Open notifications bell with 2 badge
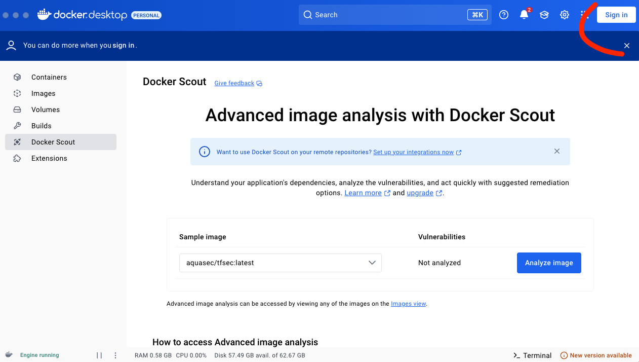The height and width of the screenshot is (362, 639). [x=525, y=14]
